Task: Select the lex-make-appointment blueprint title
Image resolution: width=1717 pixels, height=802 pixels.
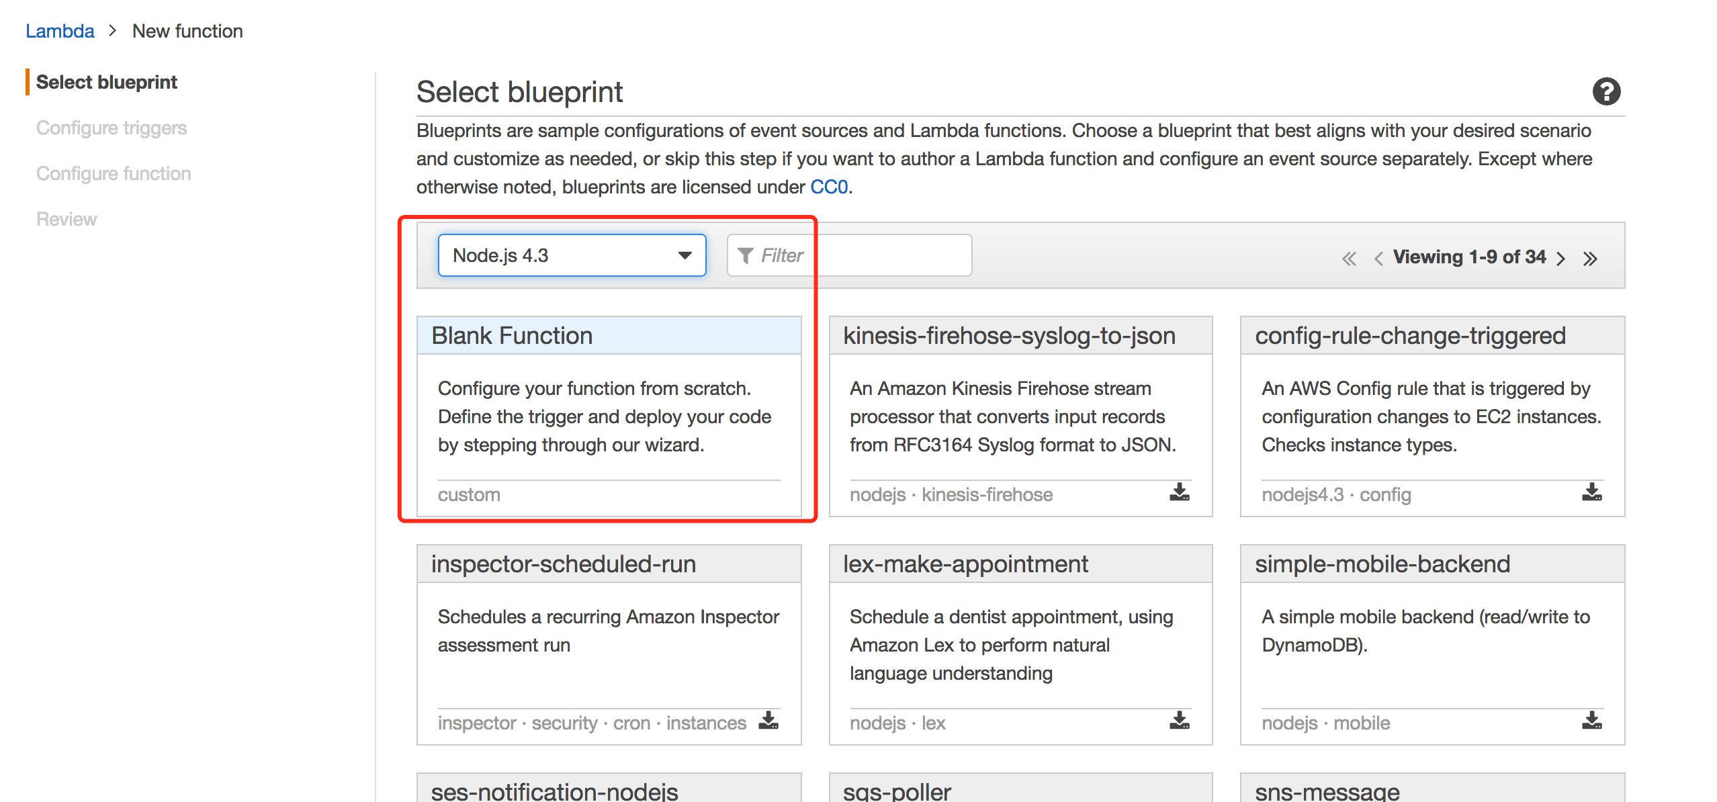Action: (x=965, y=564)
